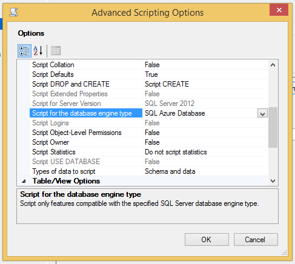This screenshot has height=264, width=295.
Task: Collapse the Table/View Options section
Action: pyautogui.click(x=24, y=181)
